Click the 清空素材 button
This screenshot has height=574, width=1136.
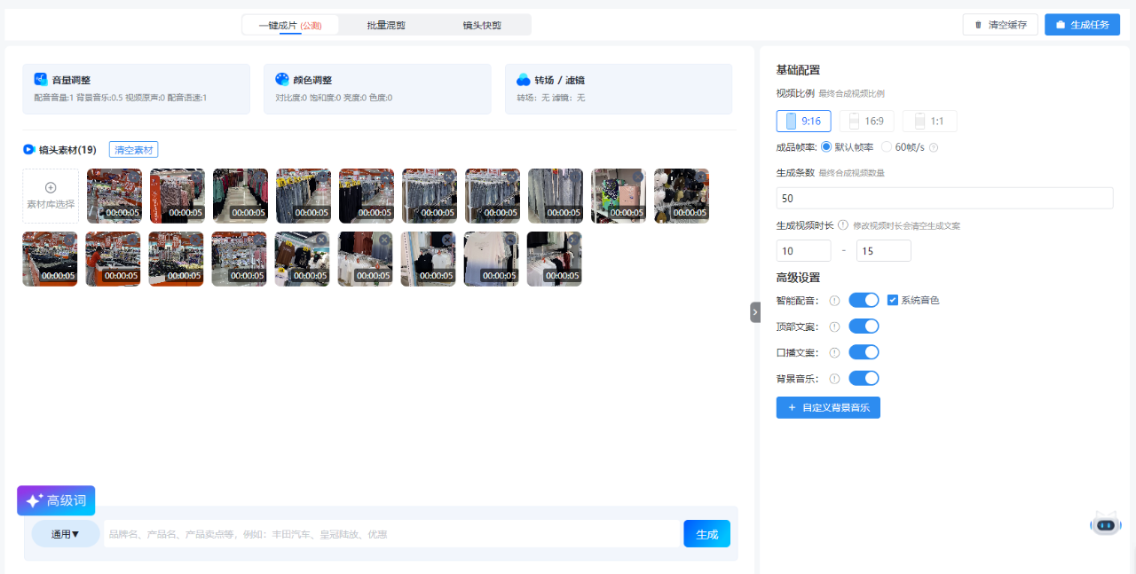point(133,150)
